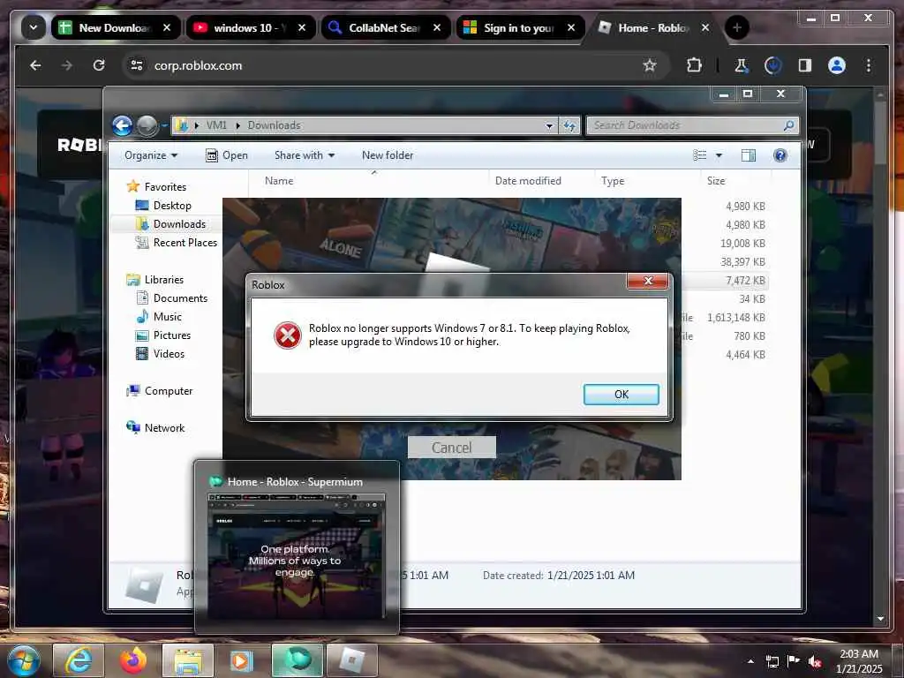The image size is (904, 678).
Task: Click Downloads in the Explorer breadcrumb
Action: pyautogui.click(x=274, y=125)
